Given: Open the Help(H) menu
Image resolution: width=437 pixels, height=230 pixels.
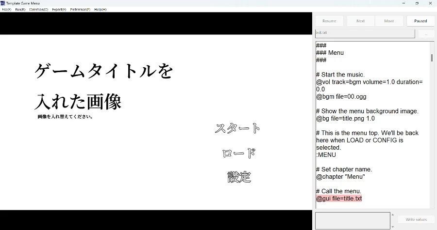Looking at the screenshot, I should point(101,10).
